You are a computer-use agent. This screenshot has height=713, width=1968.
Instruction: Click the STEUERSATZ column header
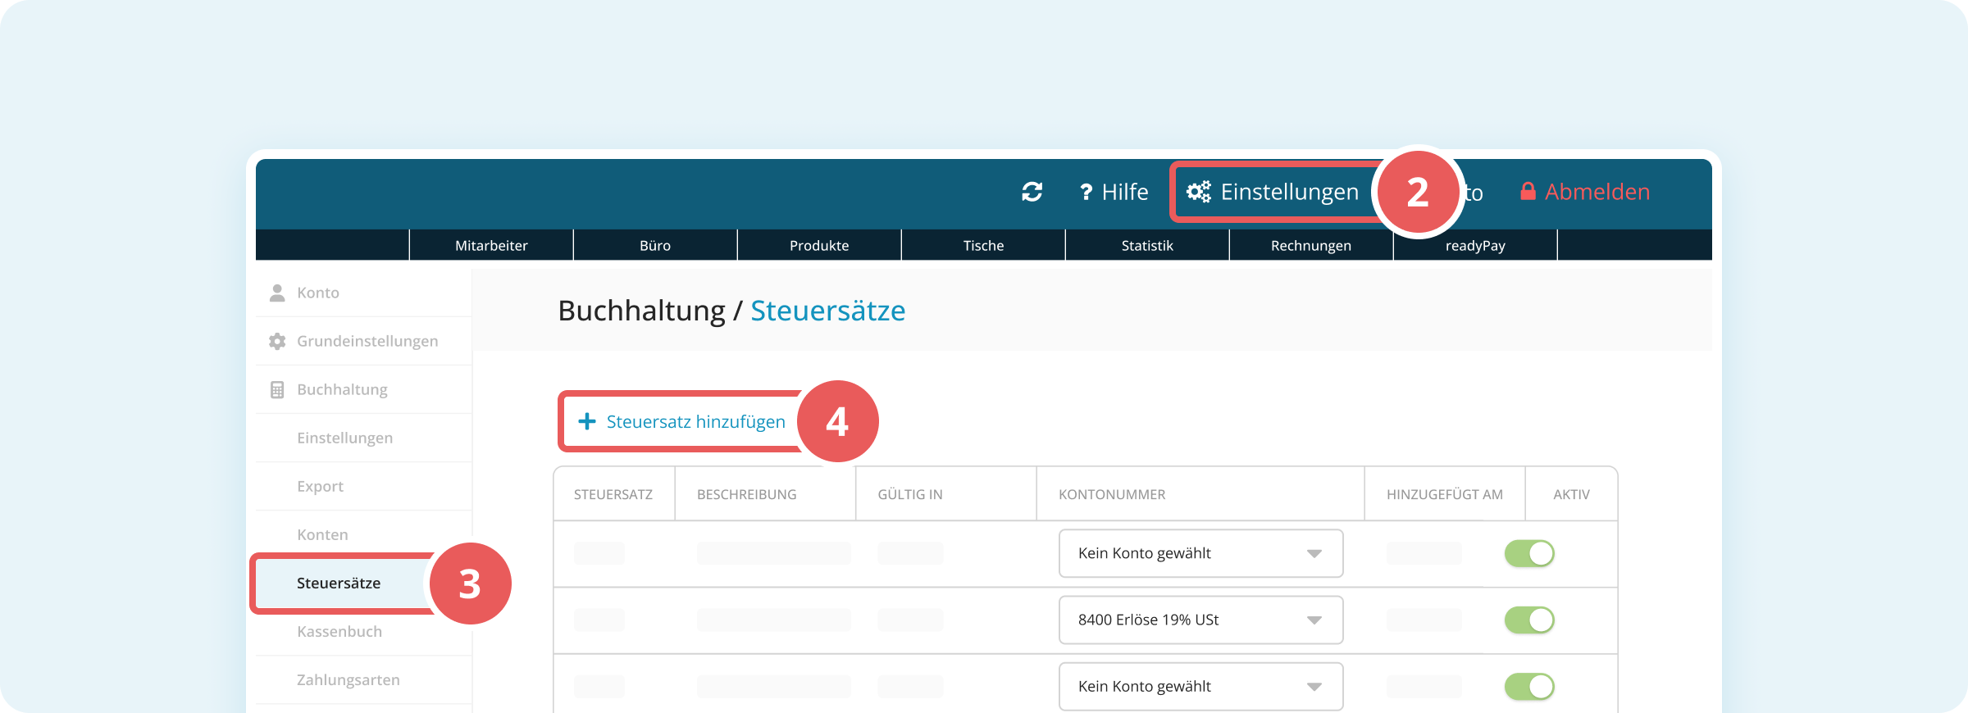click(613, 494)
